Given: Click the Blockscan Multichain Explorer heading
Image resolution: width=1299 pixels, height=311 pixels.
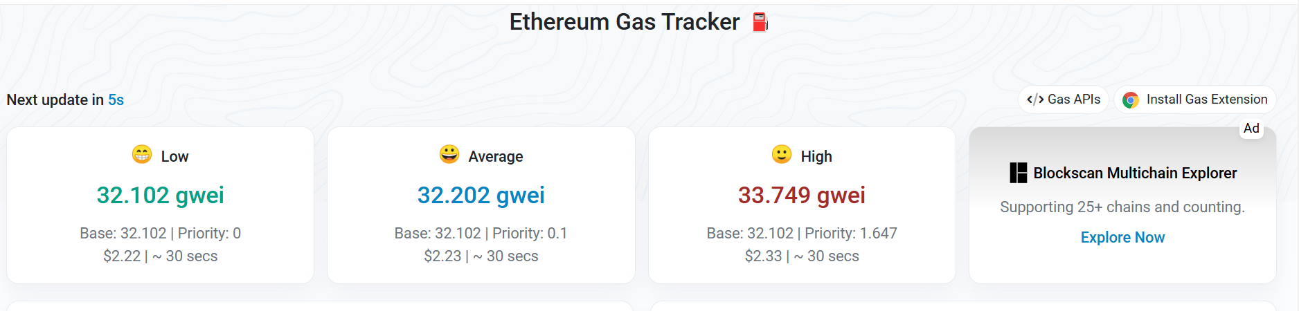Looking at the screenshot, I should [1135, 173].
